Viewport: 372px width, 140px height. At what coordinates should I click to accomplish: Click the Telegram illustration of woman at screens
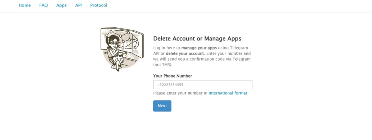[x=122, y=49]
